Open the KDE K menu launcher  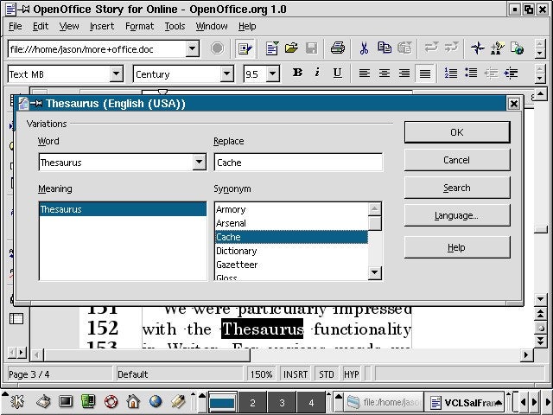(17, 401)
